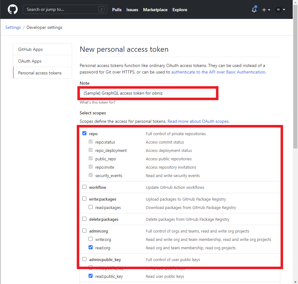
Task: Open 'Read more about OAuth scopes' link
Action: (x=198, y=121)
